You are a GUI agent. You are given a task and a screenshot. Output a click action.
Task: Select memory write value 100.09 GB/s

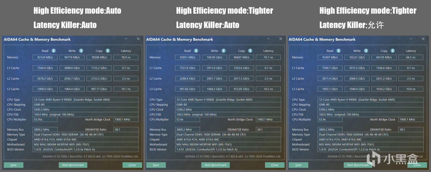214,57
